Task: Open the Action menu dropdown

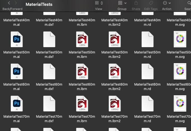Action: click(166, 3)
